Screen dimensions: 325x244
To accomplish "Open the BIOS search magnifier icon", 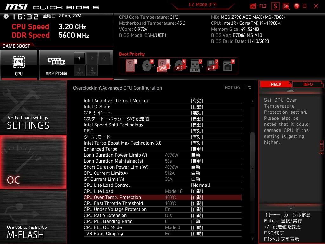I will click(286, 6).
